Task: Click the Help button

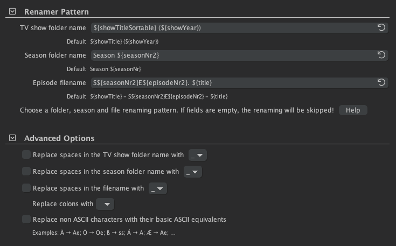Action: coord(353,110)
